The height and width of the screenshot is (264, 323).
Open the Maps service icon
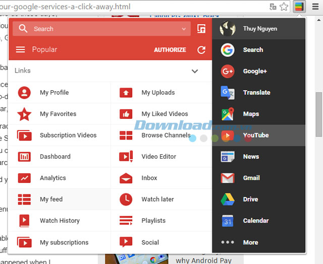pyautogui.click(x=228, y=114)
